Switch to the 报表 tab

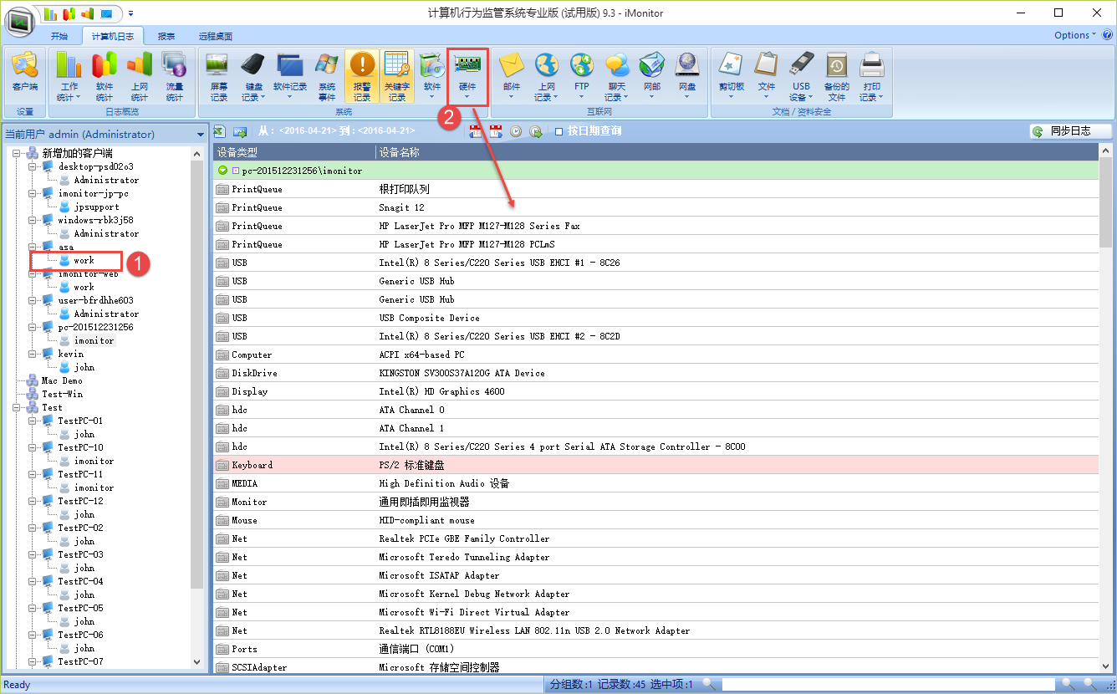[166, 37]
